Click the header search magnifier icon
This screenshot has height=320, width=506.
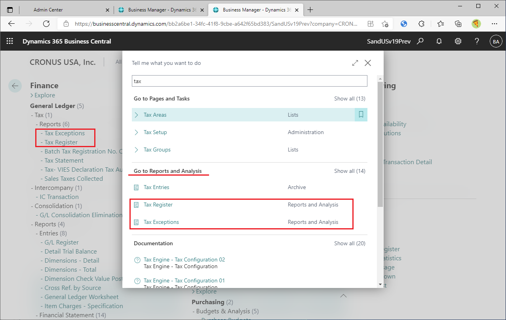(x=420, y=41)
